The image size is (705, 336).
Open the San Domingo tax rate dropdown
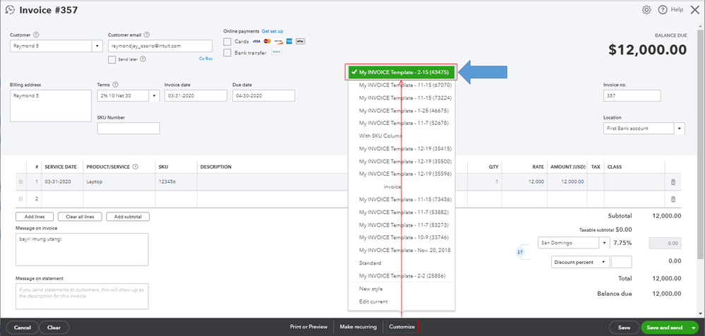click(605, 243)
